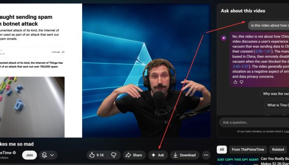Click the video dislike thumbs-down button

coord(114,155)
